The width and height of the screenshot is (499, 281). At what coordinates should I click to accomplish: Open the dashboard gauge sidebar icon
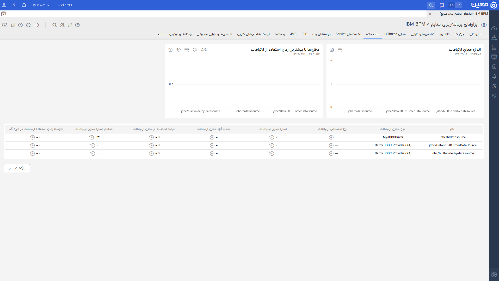[494, 28]
